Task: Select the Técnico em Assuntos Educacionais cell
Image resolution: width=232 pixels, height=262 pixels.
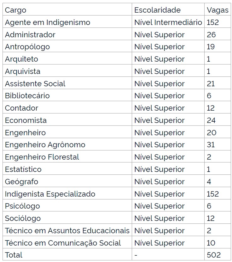Action: [67, 231]
